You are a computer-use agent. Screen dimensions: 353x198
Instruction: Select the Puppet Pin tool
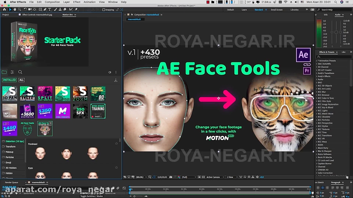tap(76, 10)
